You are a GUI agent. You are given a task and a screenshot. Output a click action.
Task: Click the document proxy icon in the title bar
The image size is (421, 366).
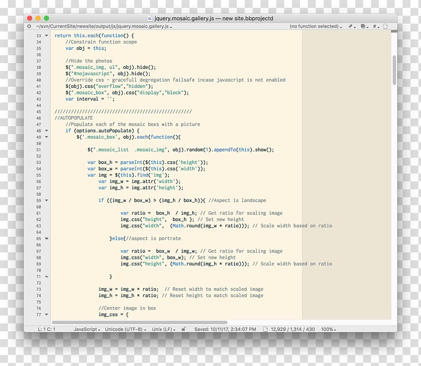pyautogui.click(x=149, y=18)
